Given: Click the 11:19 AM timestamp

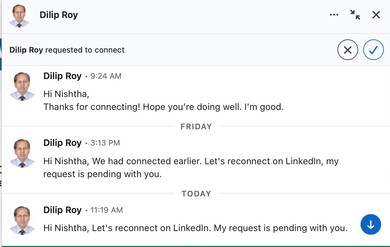Looking at the screenshot, I should 106,210.
